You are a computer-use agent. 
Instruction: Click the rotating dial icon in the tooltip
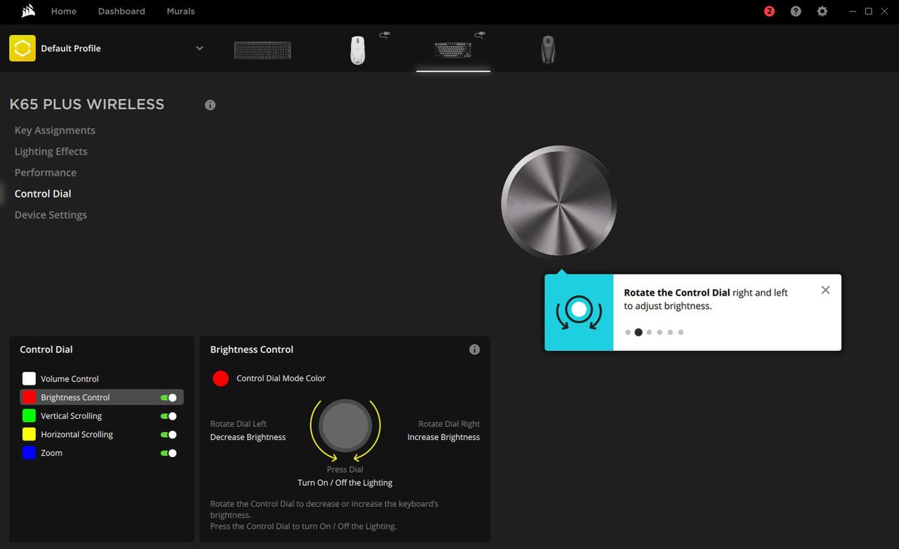tap(579, 312)
